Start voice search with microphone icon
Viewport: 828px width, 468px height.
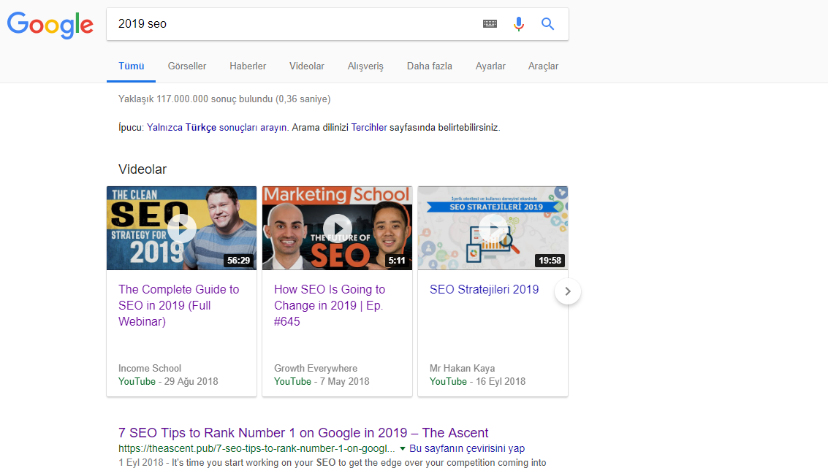pos(519,24)
